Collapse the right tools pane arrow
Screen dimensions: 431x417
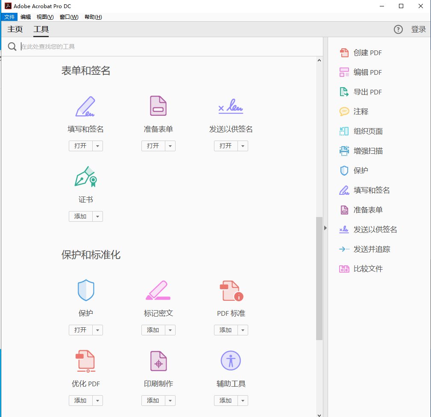click(x=325, y=228)
